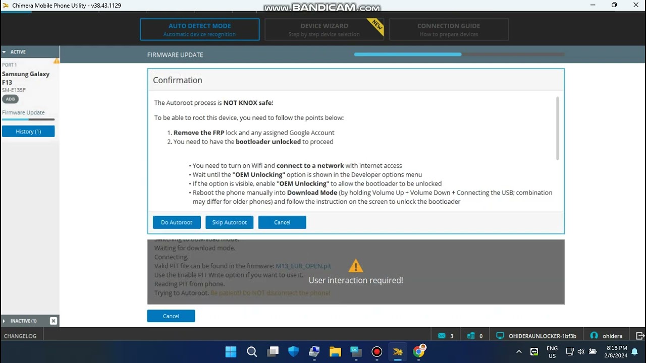The image size is (646, 363).
Task: Click the FIRMWARE UPDATE header label
Action: point(175,55)
